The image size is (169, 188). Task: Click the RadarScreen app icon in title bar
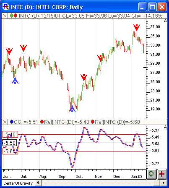click(x=6, y=7)
